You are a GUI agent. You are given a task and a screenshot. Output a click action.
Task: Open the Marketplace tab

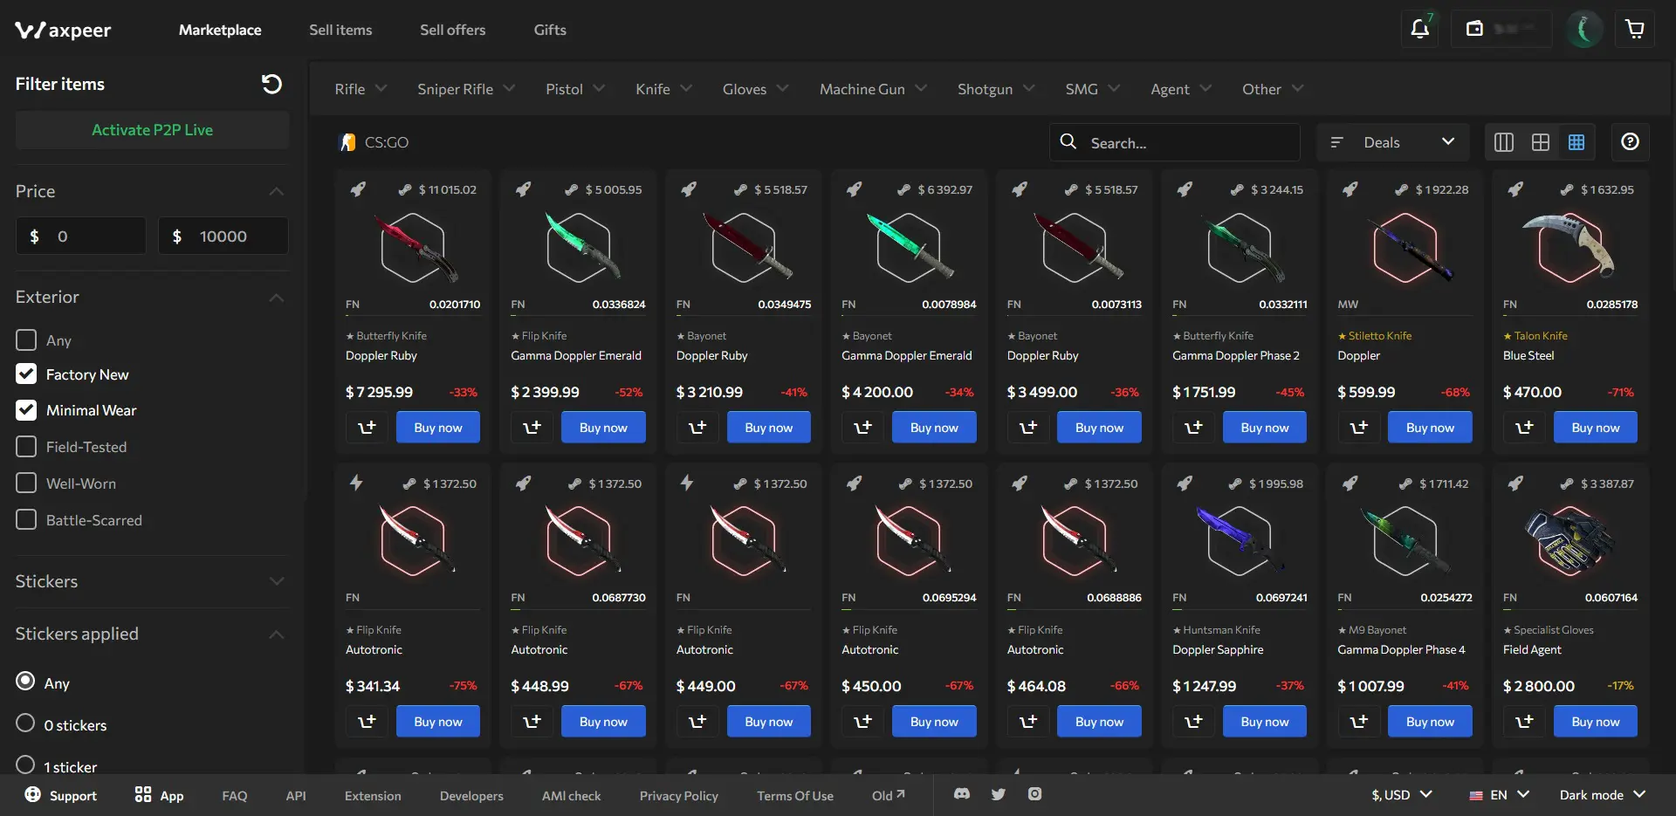(220, 30)
